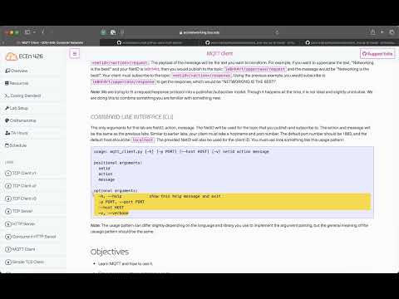
Task: Click the numbered circle icon beside Simple TLS Client
Action: point(8,262)
